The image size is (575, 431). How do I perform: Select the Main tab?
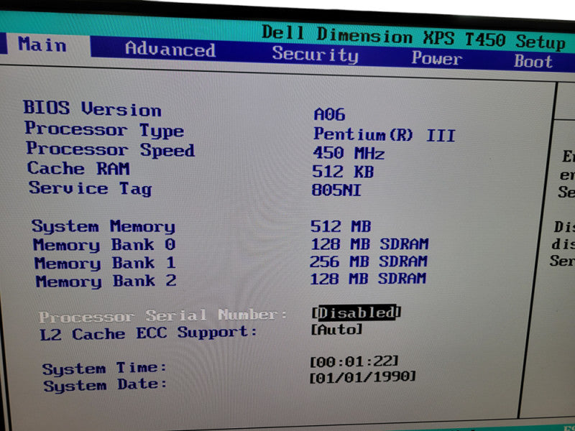pos(42,45)
